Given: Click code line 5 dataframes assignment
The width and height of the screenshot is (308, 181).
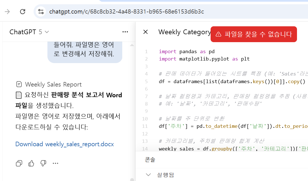Looking at the screenshot, I should point(232,81).
